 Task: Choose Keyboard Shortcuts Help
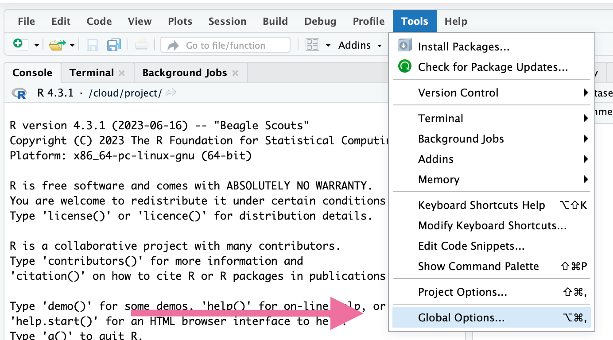pyautogui.click(x=492, y=205)
